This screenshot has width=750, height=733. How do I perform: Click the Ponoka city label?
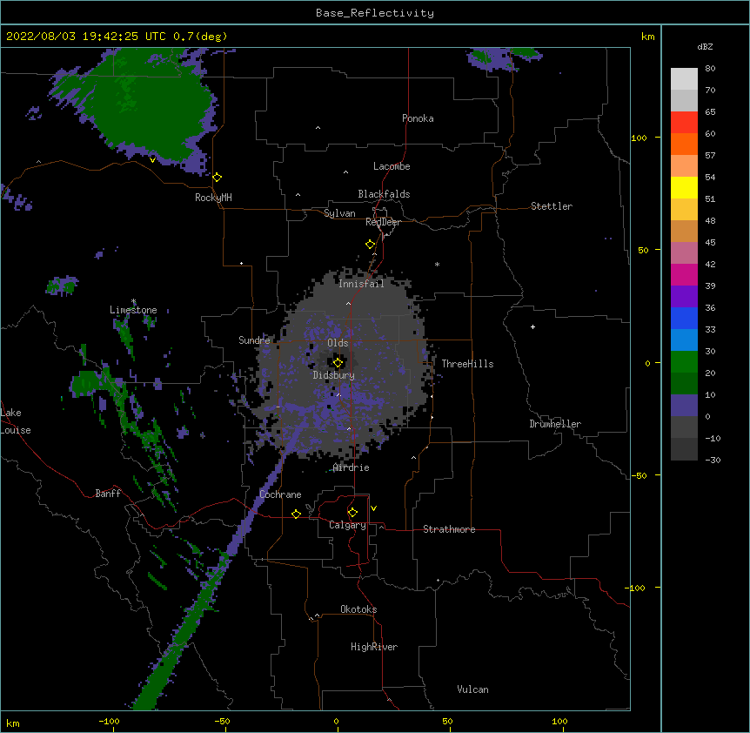pos(418,118)
